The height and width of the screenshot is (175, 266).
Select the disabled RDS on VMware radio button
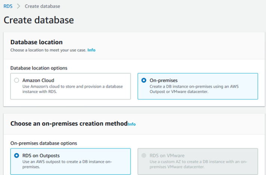(144, 155)
